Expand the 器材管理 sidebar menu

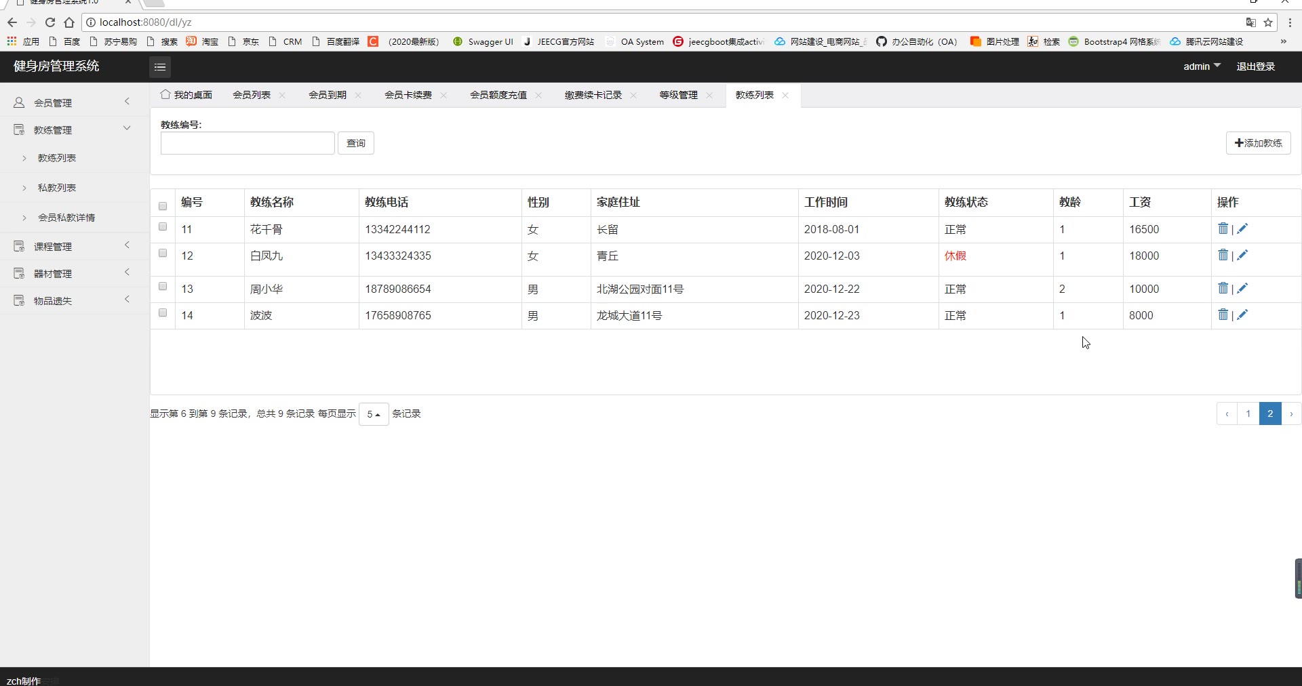point(75,273)
